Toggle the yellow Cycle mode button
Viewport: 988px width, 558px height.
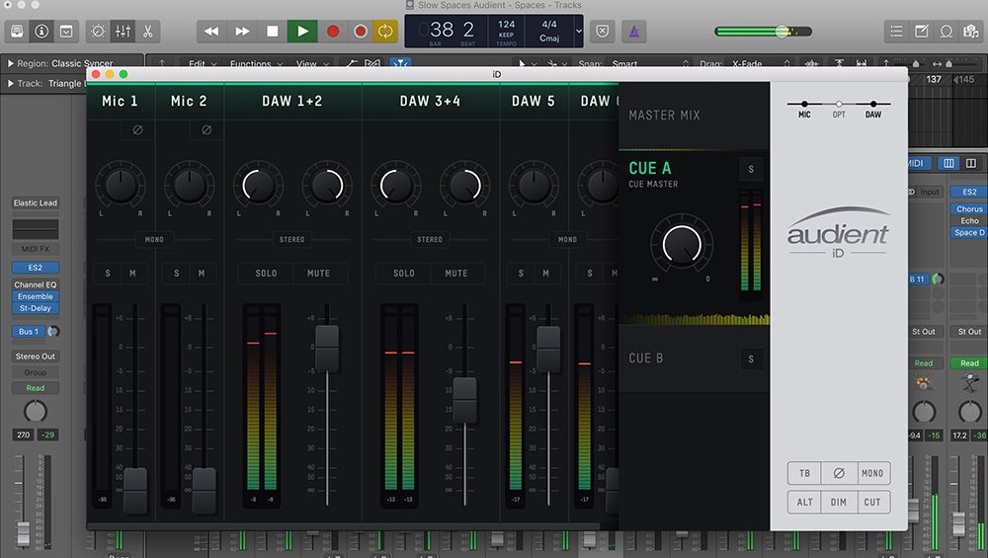point(385,31)
